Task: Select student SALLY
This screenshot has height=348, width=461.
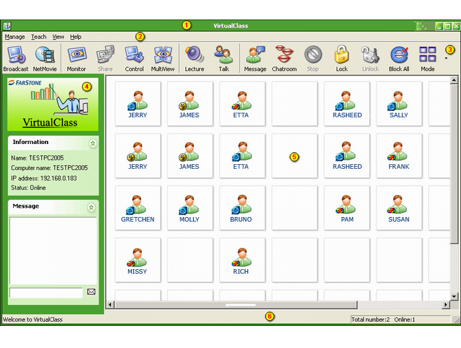Action: (399, 104)
